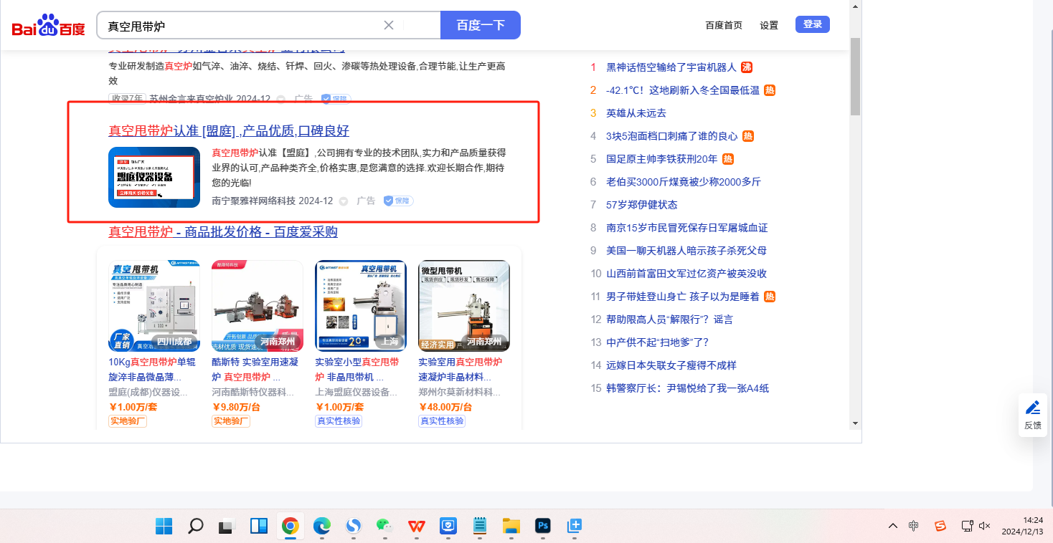Open hot search item 黑神话悟空输给了宇宙机器人

coord(671,67)
